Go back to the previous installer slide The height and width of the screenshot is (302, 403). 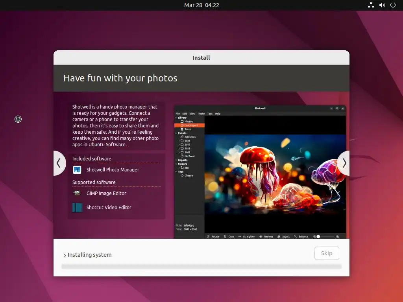(x=59, y=163)
